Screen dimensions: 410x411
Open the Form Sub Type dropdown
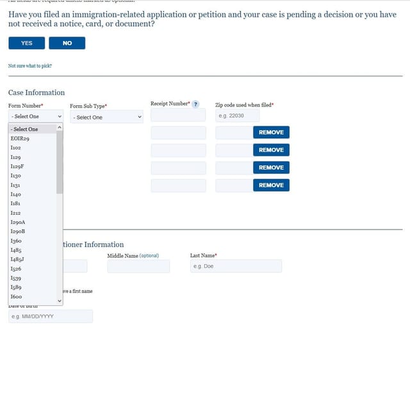click(x=106, y=117)
